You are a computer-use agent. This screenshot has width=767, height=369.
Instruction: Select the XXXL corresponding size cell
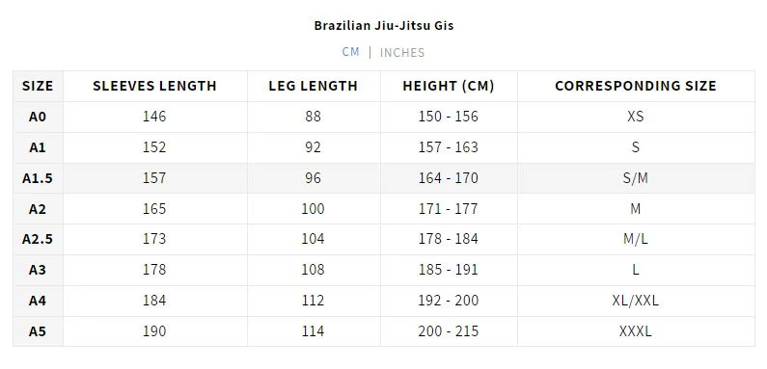[636, 331]
